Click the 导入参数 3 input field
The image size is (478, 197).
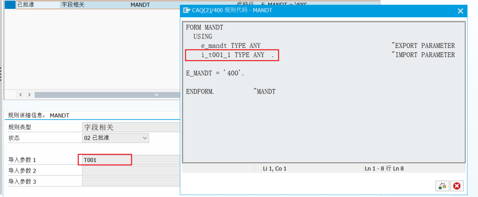(131, 182)
